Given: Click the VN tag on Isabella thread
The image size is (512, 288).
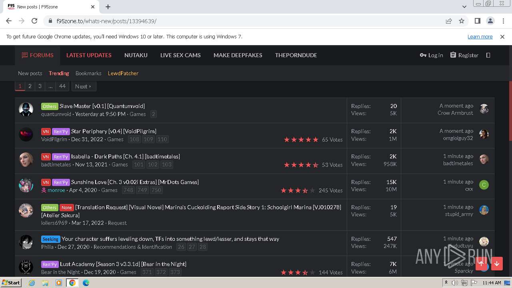Looking at the screenshot, I should tap(46, 157).
